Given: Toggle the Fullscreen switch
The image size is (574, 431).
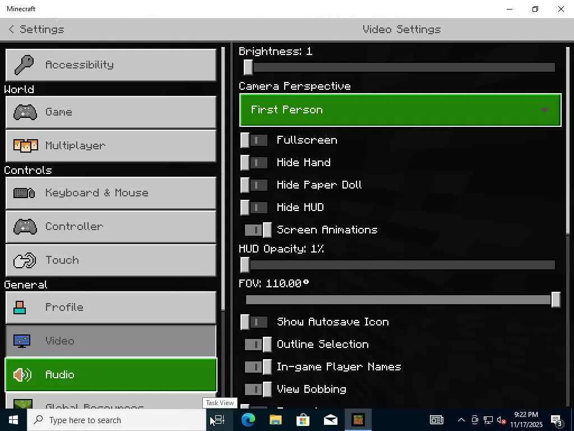Looking at the screenshot, I should pos(254,140).
